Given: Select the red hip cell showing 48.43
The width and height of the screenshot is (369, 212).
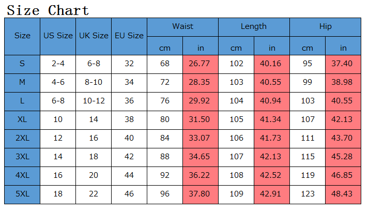Looking at the screenshot, I should (x=343, y=194).
